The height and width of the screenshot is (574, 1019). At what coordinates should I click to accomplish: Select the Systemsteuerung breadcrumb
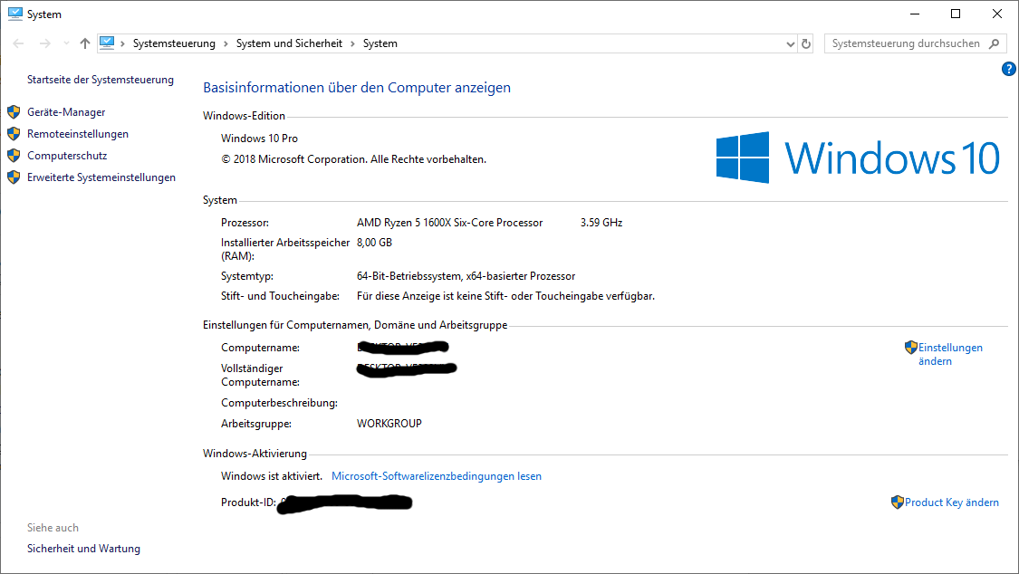tap(174, 43)
